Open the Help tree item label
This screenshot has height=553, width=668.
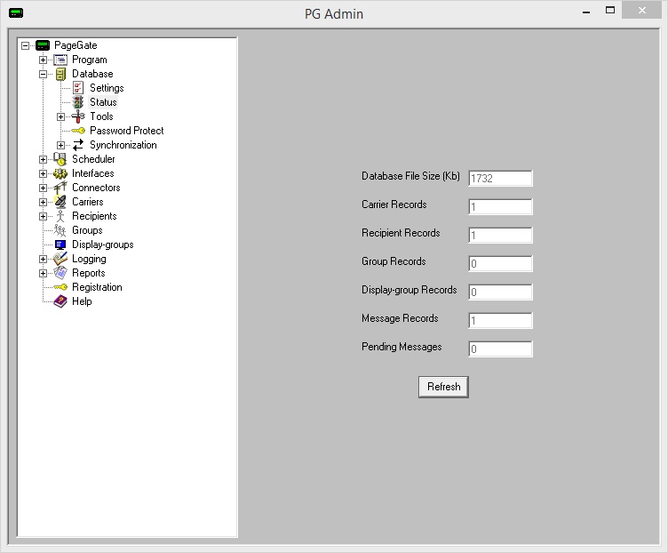[x=82, y=301]
